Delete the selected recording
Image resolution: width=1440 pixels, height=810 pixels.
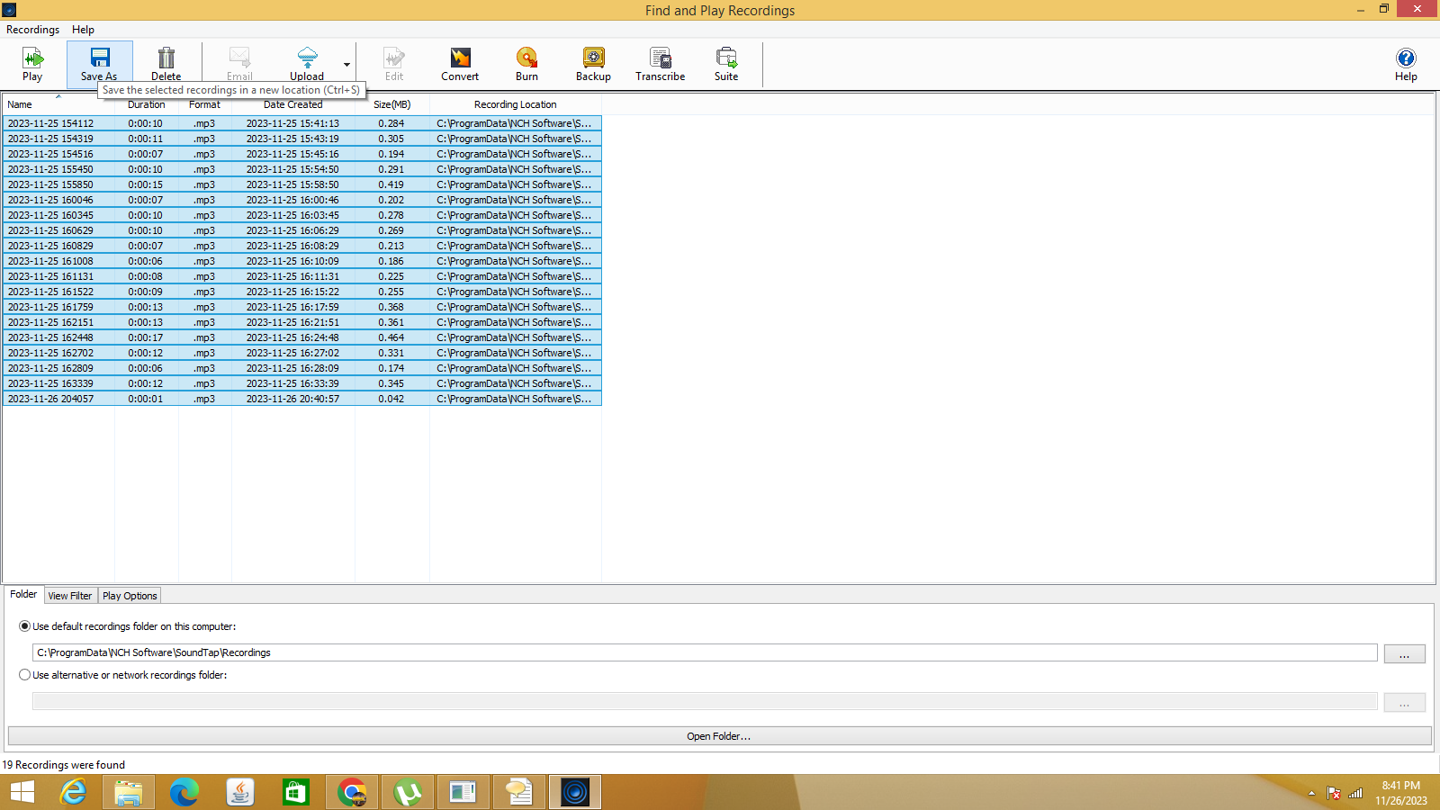(166, 64)
